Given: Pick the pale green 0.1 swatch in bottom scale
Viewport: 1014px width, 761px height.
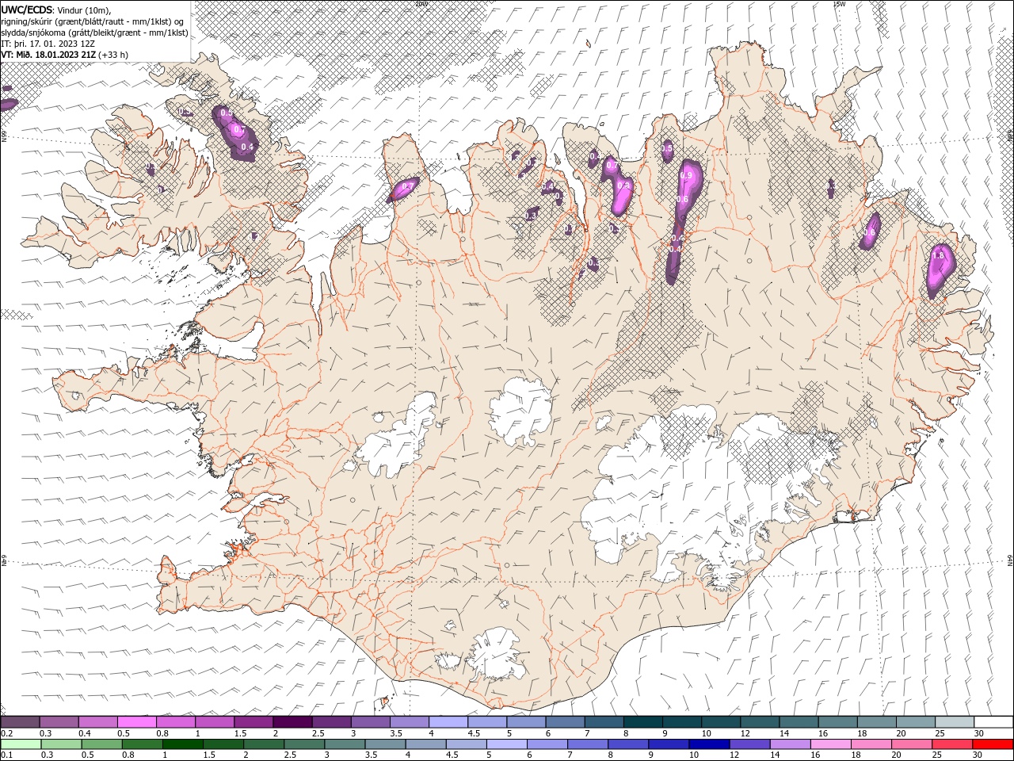Looking at the screenshot, I should pyautogui.click(x=21, y=744).
